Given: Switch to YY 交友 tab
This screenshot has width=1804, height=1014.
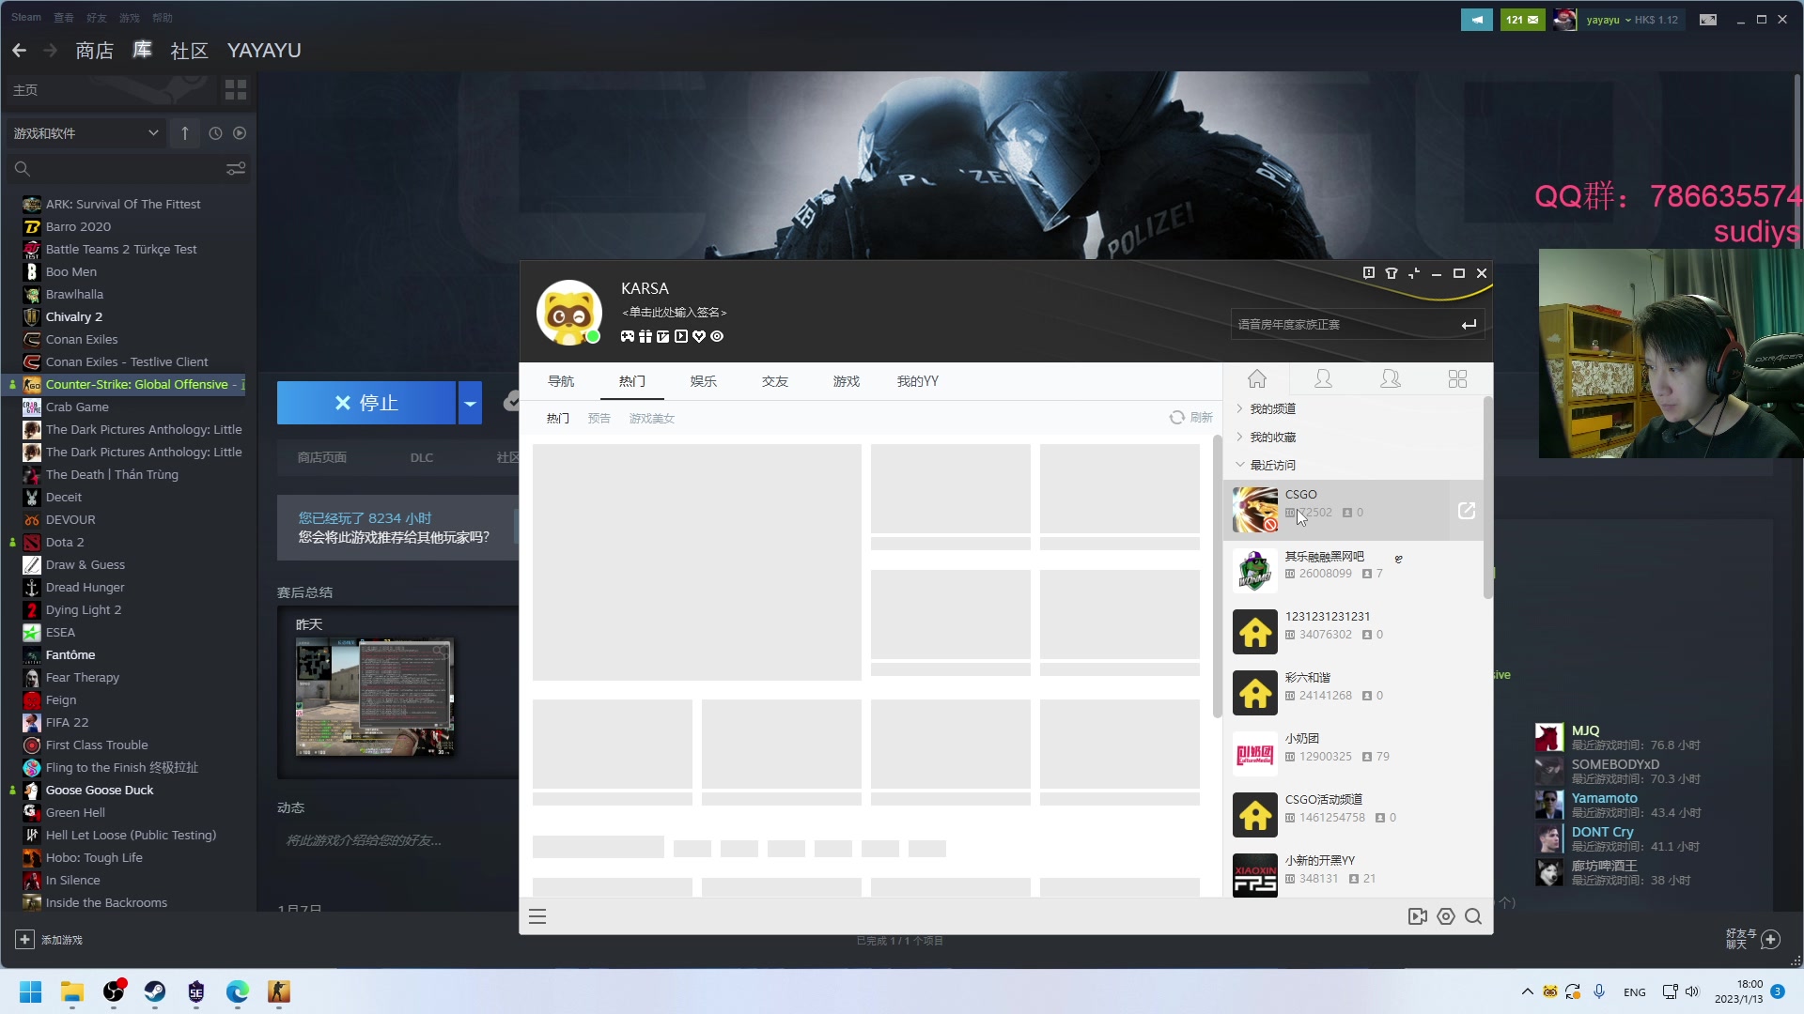Looking at the screenshot, I should 775,381.
